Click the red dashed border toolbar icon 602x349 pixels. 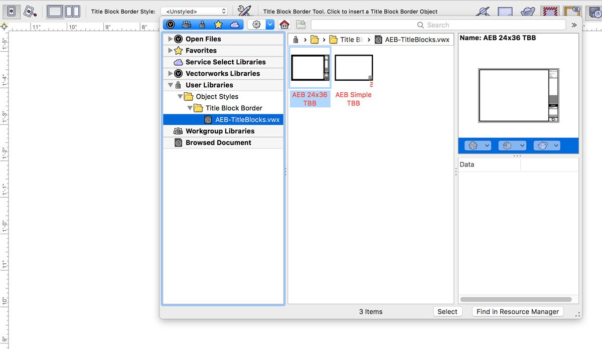coord(550,11)
